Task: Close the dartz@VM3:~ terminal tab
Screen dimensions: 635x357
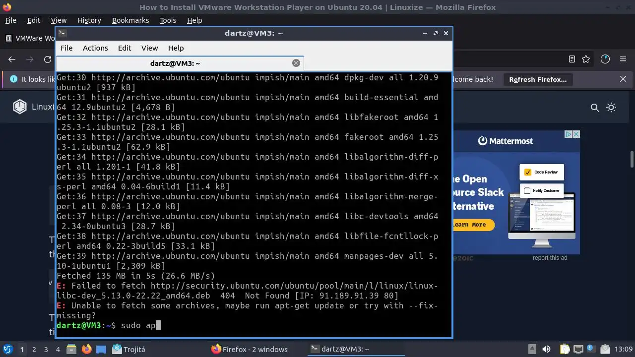Action: (296, 63)
